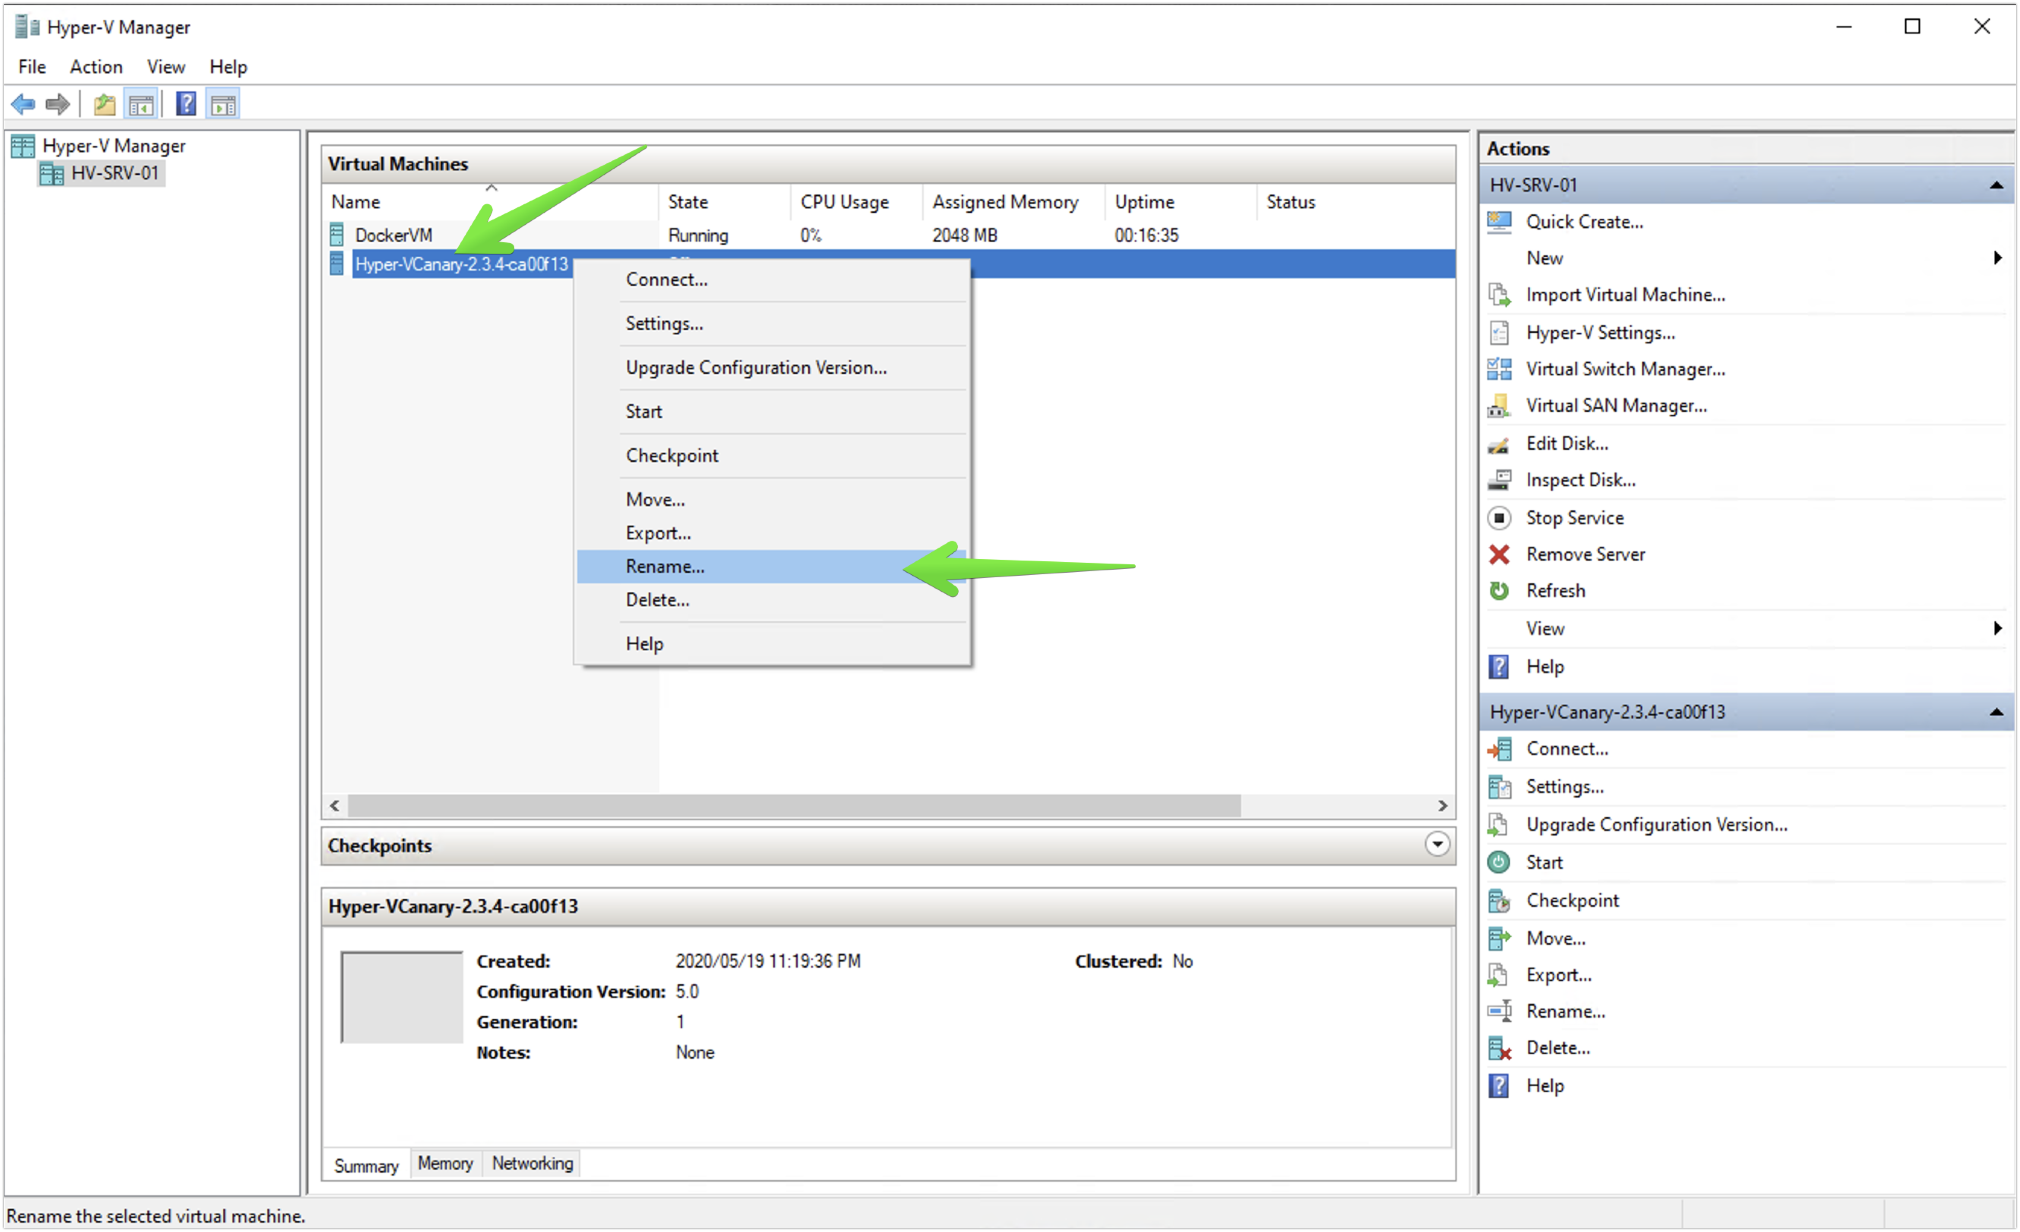Choose Start in the context menu

coord(771,411)
